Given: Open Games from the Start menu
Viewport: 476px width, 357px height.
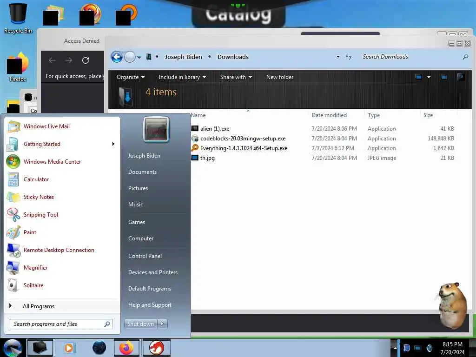Looking at the screenshot, I should click(137, 222).
